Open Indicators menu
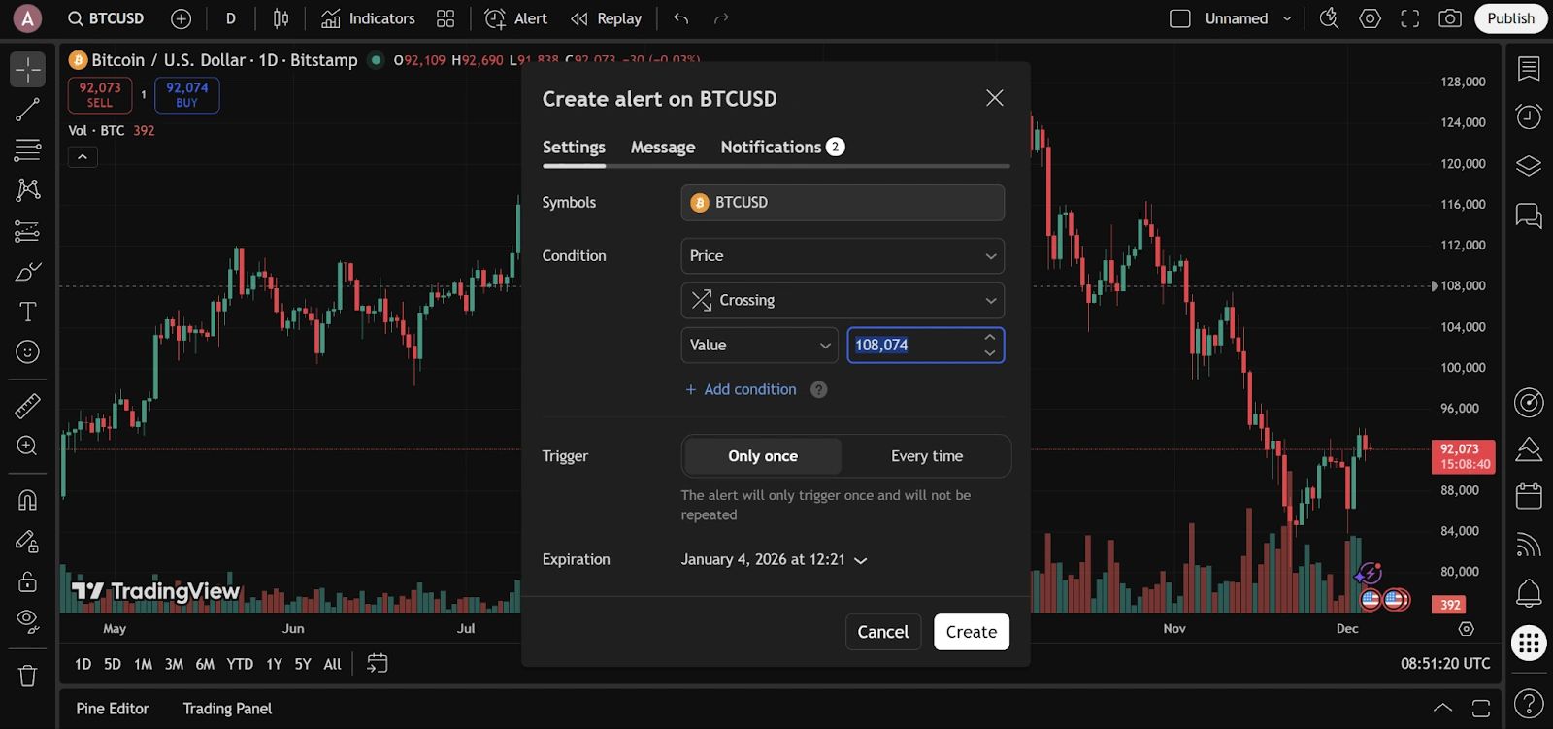1553x729 pixels. [x=368, y=18]
